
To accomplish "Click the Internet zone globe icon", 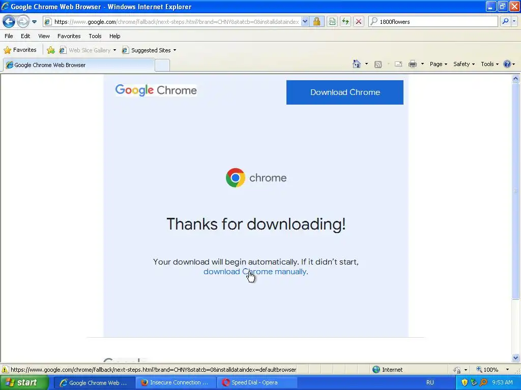I will coord(376,370).
